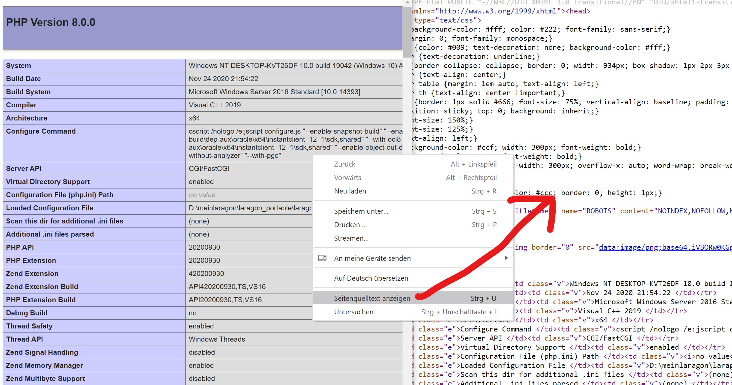Screen dimensions: 732x385
Task: Click the 'PHP API' row label
Action: tap(20, 247)
